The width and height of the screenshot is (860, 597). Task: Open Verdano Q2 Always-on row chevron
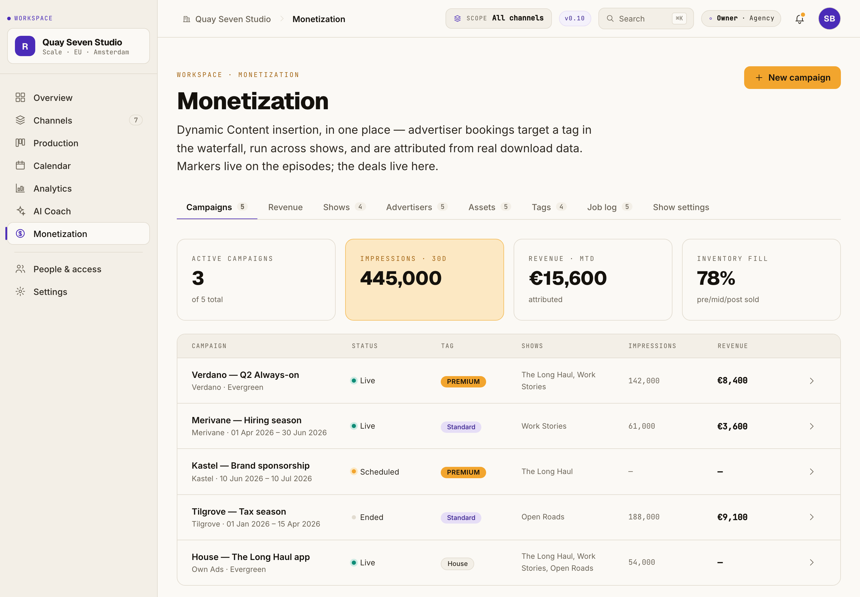click(812, 381)
